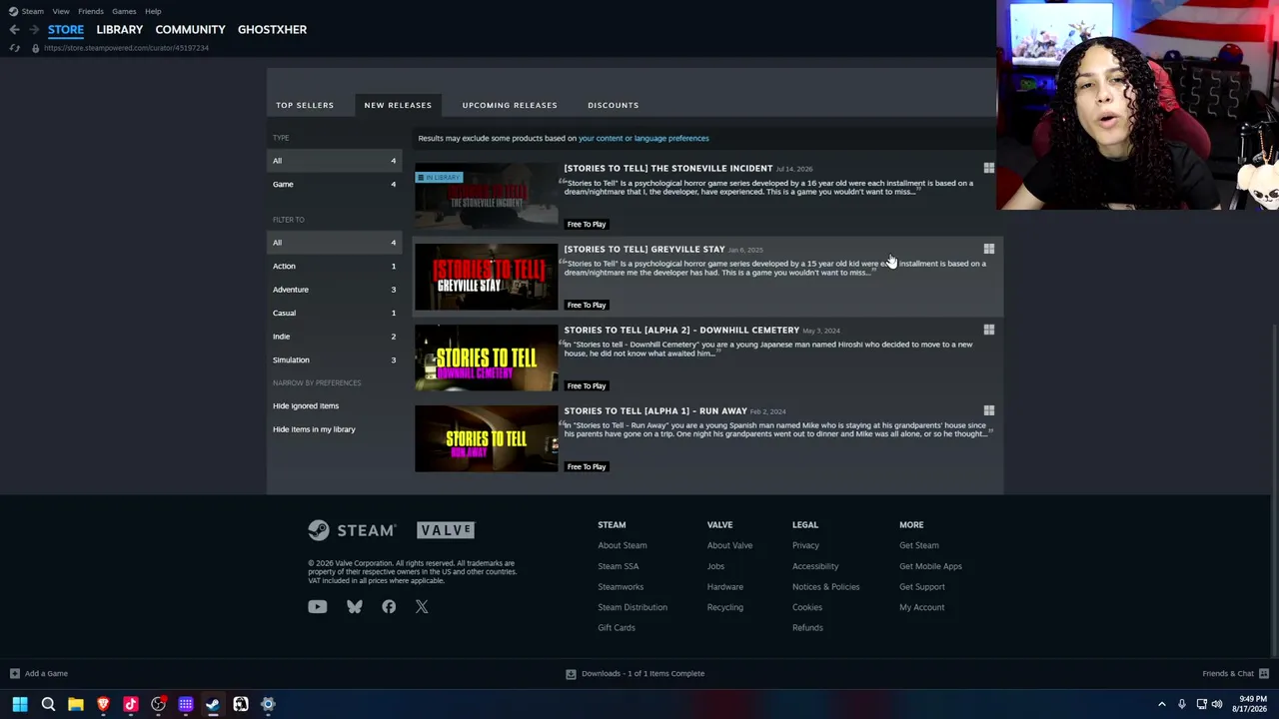Select the New Releases tab
Viewport: 1279px width, 719px height.
tap(398, 105)
